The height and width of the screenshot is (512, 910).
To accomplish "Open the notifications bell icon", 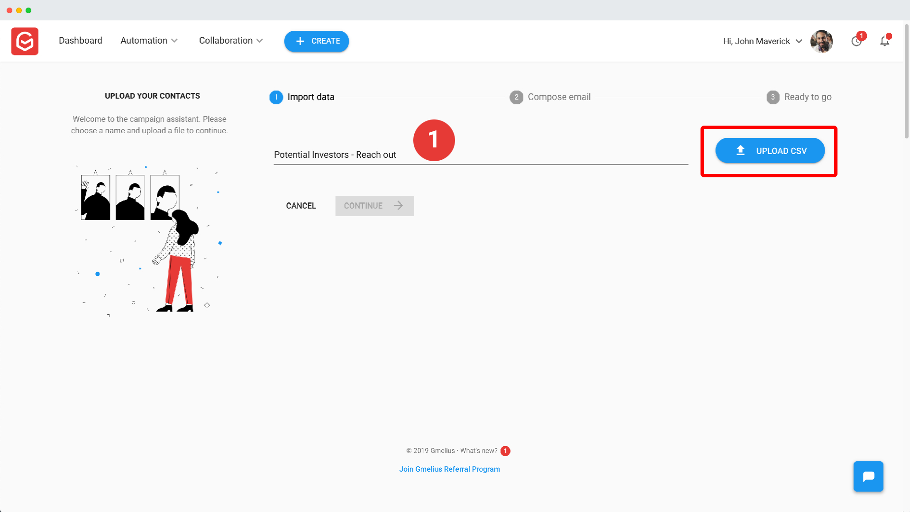I will [x=885, y=41].
